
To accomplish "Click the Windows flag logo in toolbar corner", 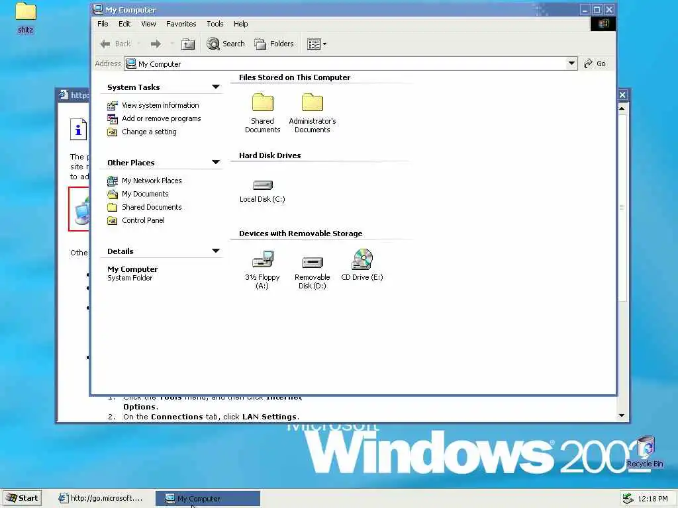I will click(x=603, y=24).
